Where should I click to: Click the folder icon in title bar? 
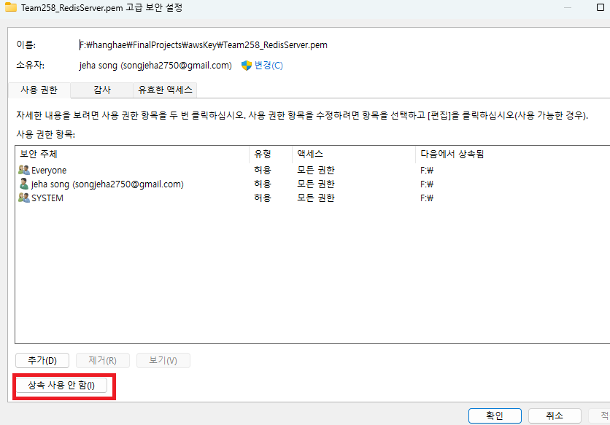(x=10, y=7)
